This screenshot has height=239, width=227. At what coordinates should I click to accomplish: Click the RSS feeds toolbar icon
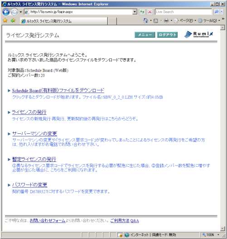156,20
